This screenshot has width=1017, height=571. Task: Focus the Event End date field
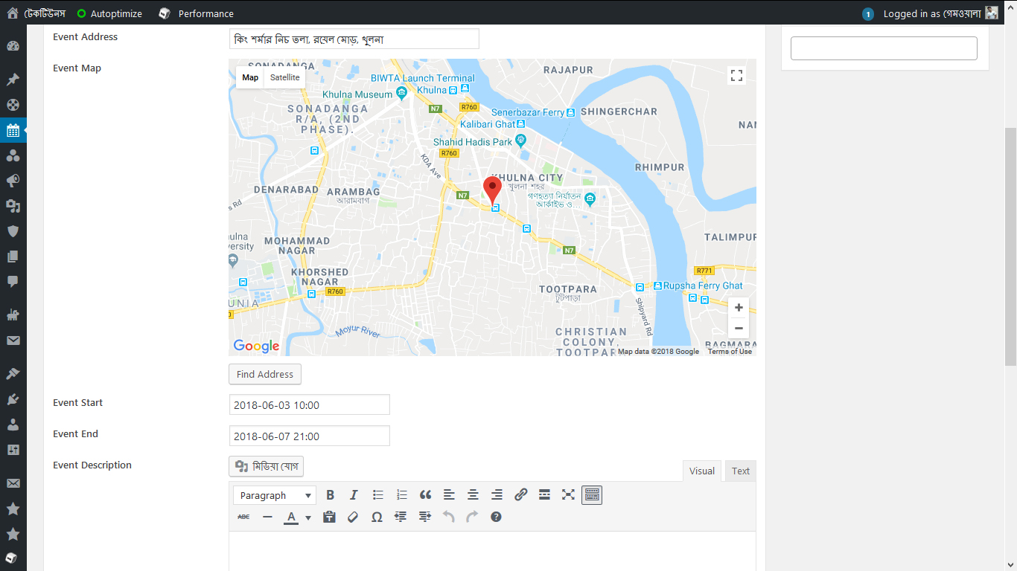click(309, 436)
